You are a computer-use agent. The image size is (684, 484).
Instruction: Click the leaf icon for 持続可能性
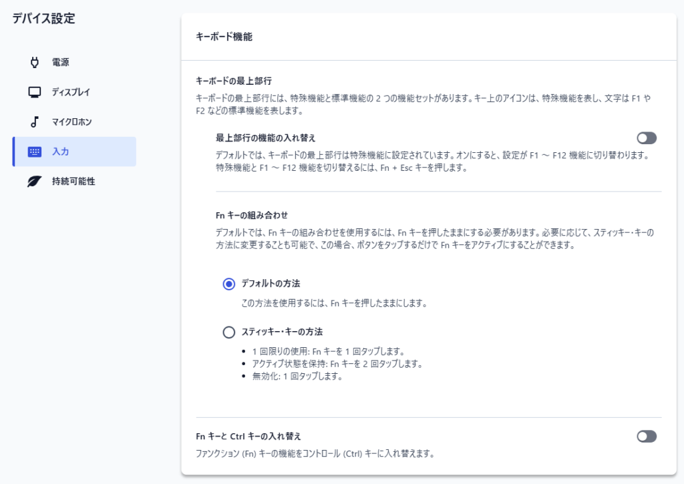coord(35,181)
